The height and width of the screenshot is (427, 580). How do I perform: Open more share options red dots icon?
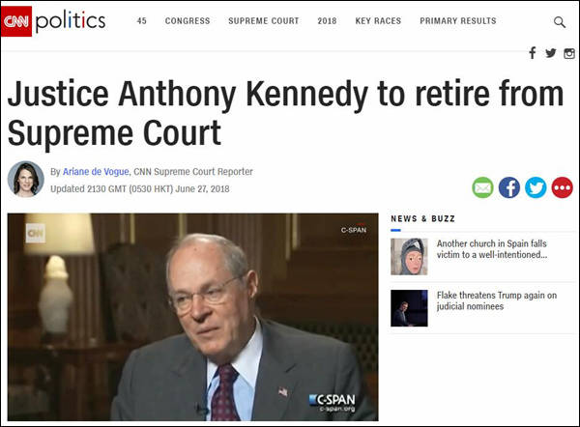coord(562,187)
